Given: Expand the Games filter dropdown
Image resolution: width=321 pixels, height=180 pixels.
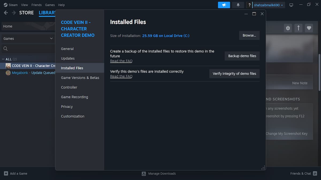Looking at the screenshot, I should pyautogui.click(x=51, y=38).
